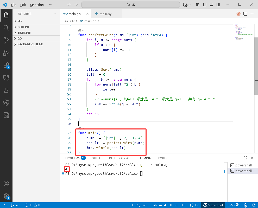Screen dimensions: 258x208
Task: Click the editor minimap code overview
Action: 244,32
